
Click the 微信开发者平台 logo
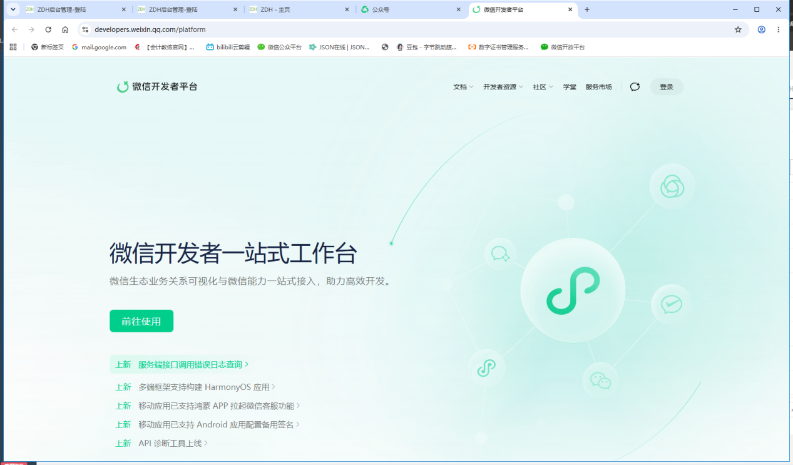click(157, 86)
